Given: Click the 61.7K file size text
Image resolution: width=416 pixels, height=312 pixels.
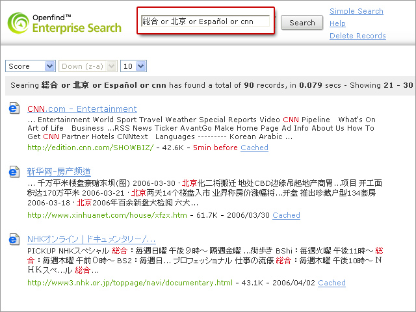Looking at the screenshot, I should tap(207, 215).
